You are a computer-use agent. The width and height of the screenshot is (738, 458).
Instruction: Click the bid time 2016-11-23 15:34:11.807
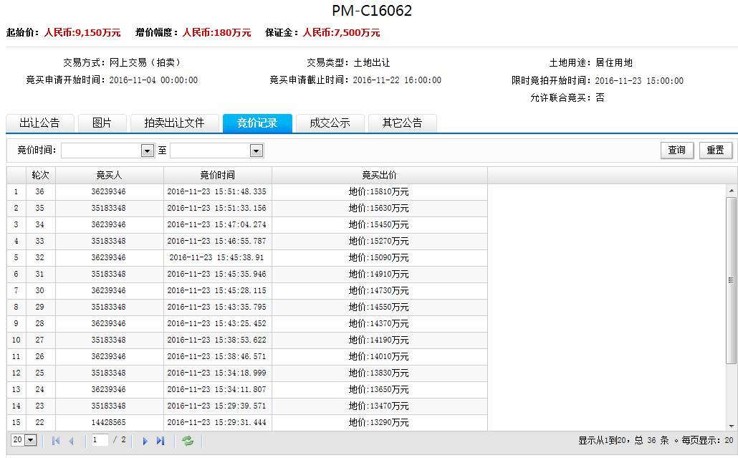[x=216, y=389]
